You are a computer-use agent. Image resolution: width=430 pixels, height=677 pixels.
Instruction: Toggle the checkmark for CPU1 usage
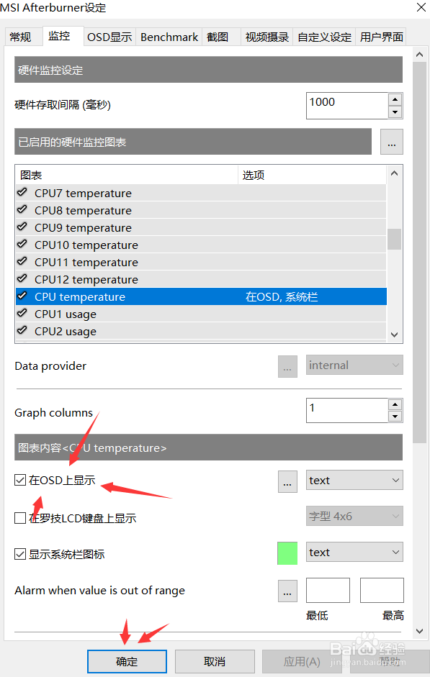(x=22, y=314)
